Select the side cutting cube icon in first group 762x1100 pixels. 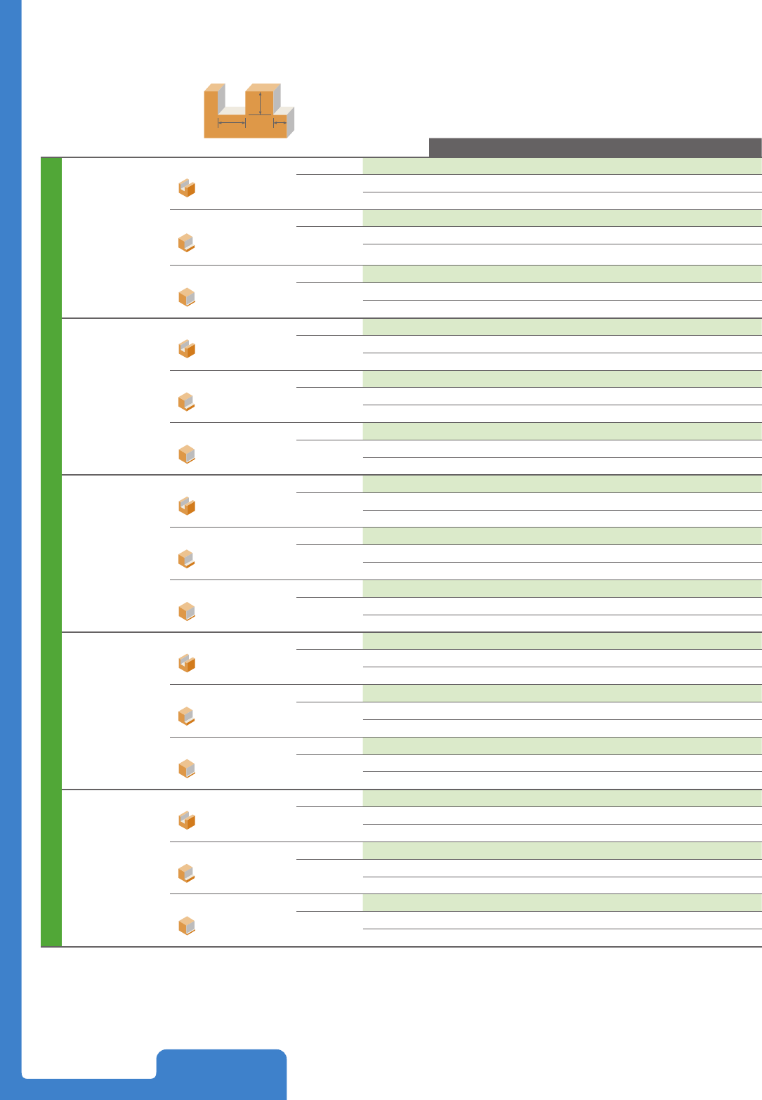coord(186,297)
